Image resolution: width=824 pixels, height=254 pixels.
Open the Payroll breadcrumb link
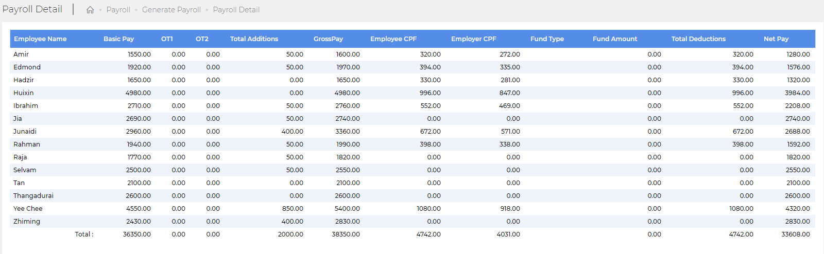point(118,10)
